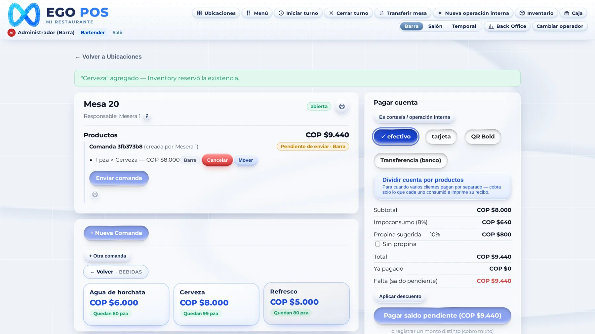Click the Administrador avatar icon
This screenshot has width=595, height=334.
click(12, 33)
